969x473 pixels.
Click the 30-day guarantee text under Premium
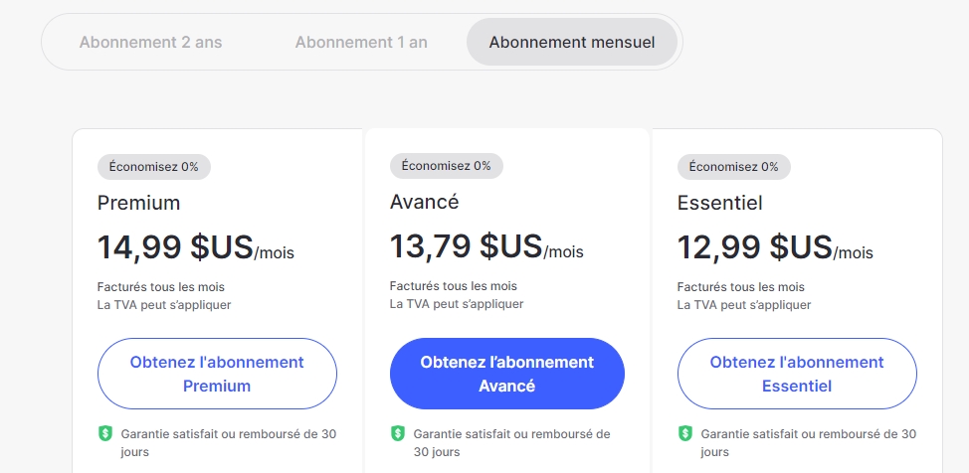click(x=229, y=443)
